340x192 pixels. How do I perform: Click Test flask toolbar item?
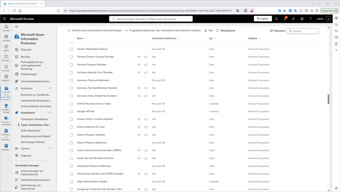click(x=209, y=31)
